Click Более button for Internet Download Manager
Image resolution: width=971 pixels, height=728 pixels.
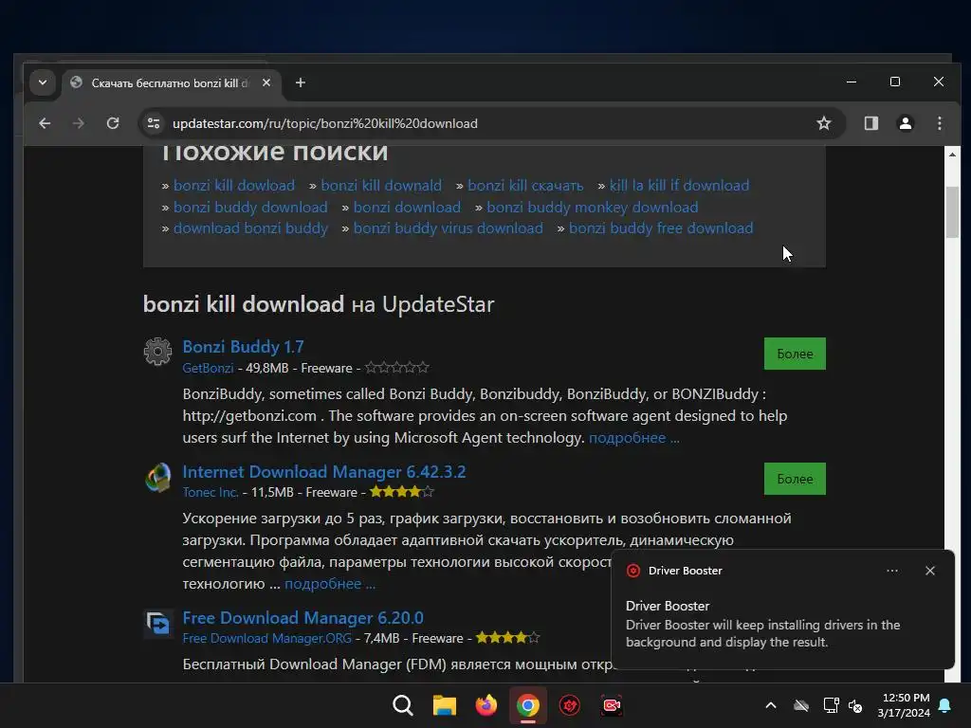(795, 479)
